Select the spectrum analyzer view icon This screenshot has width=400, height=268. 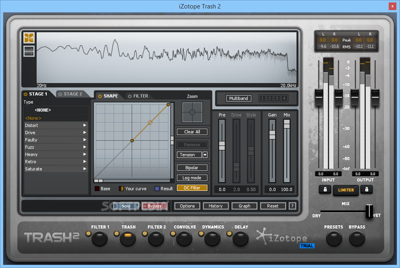click(x=29, y=38)
